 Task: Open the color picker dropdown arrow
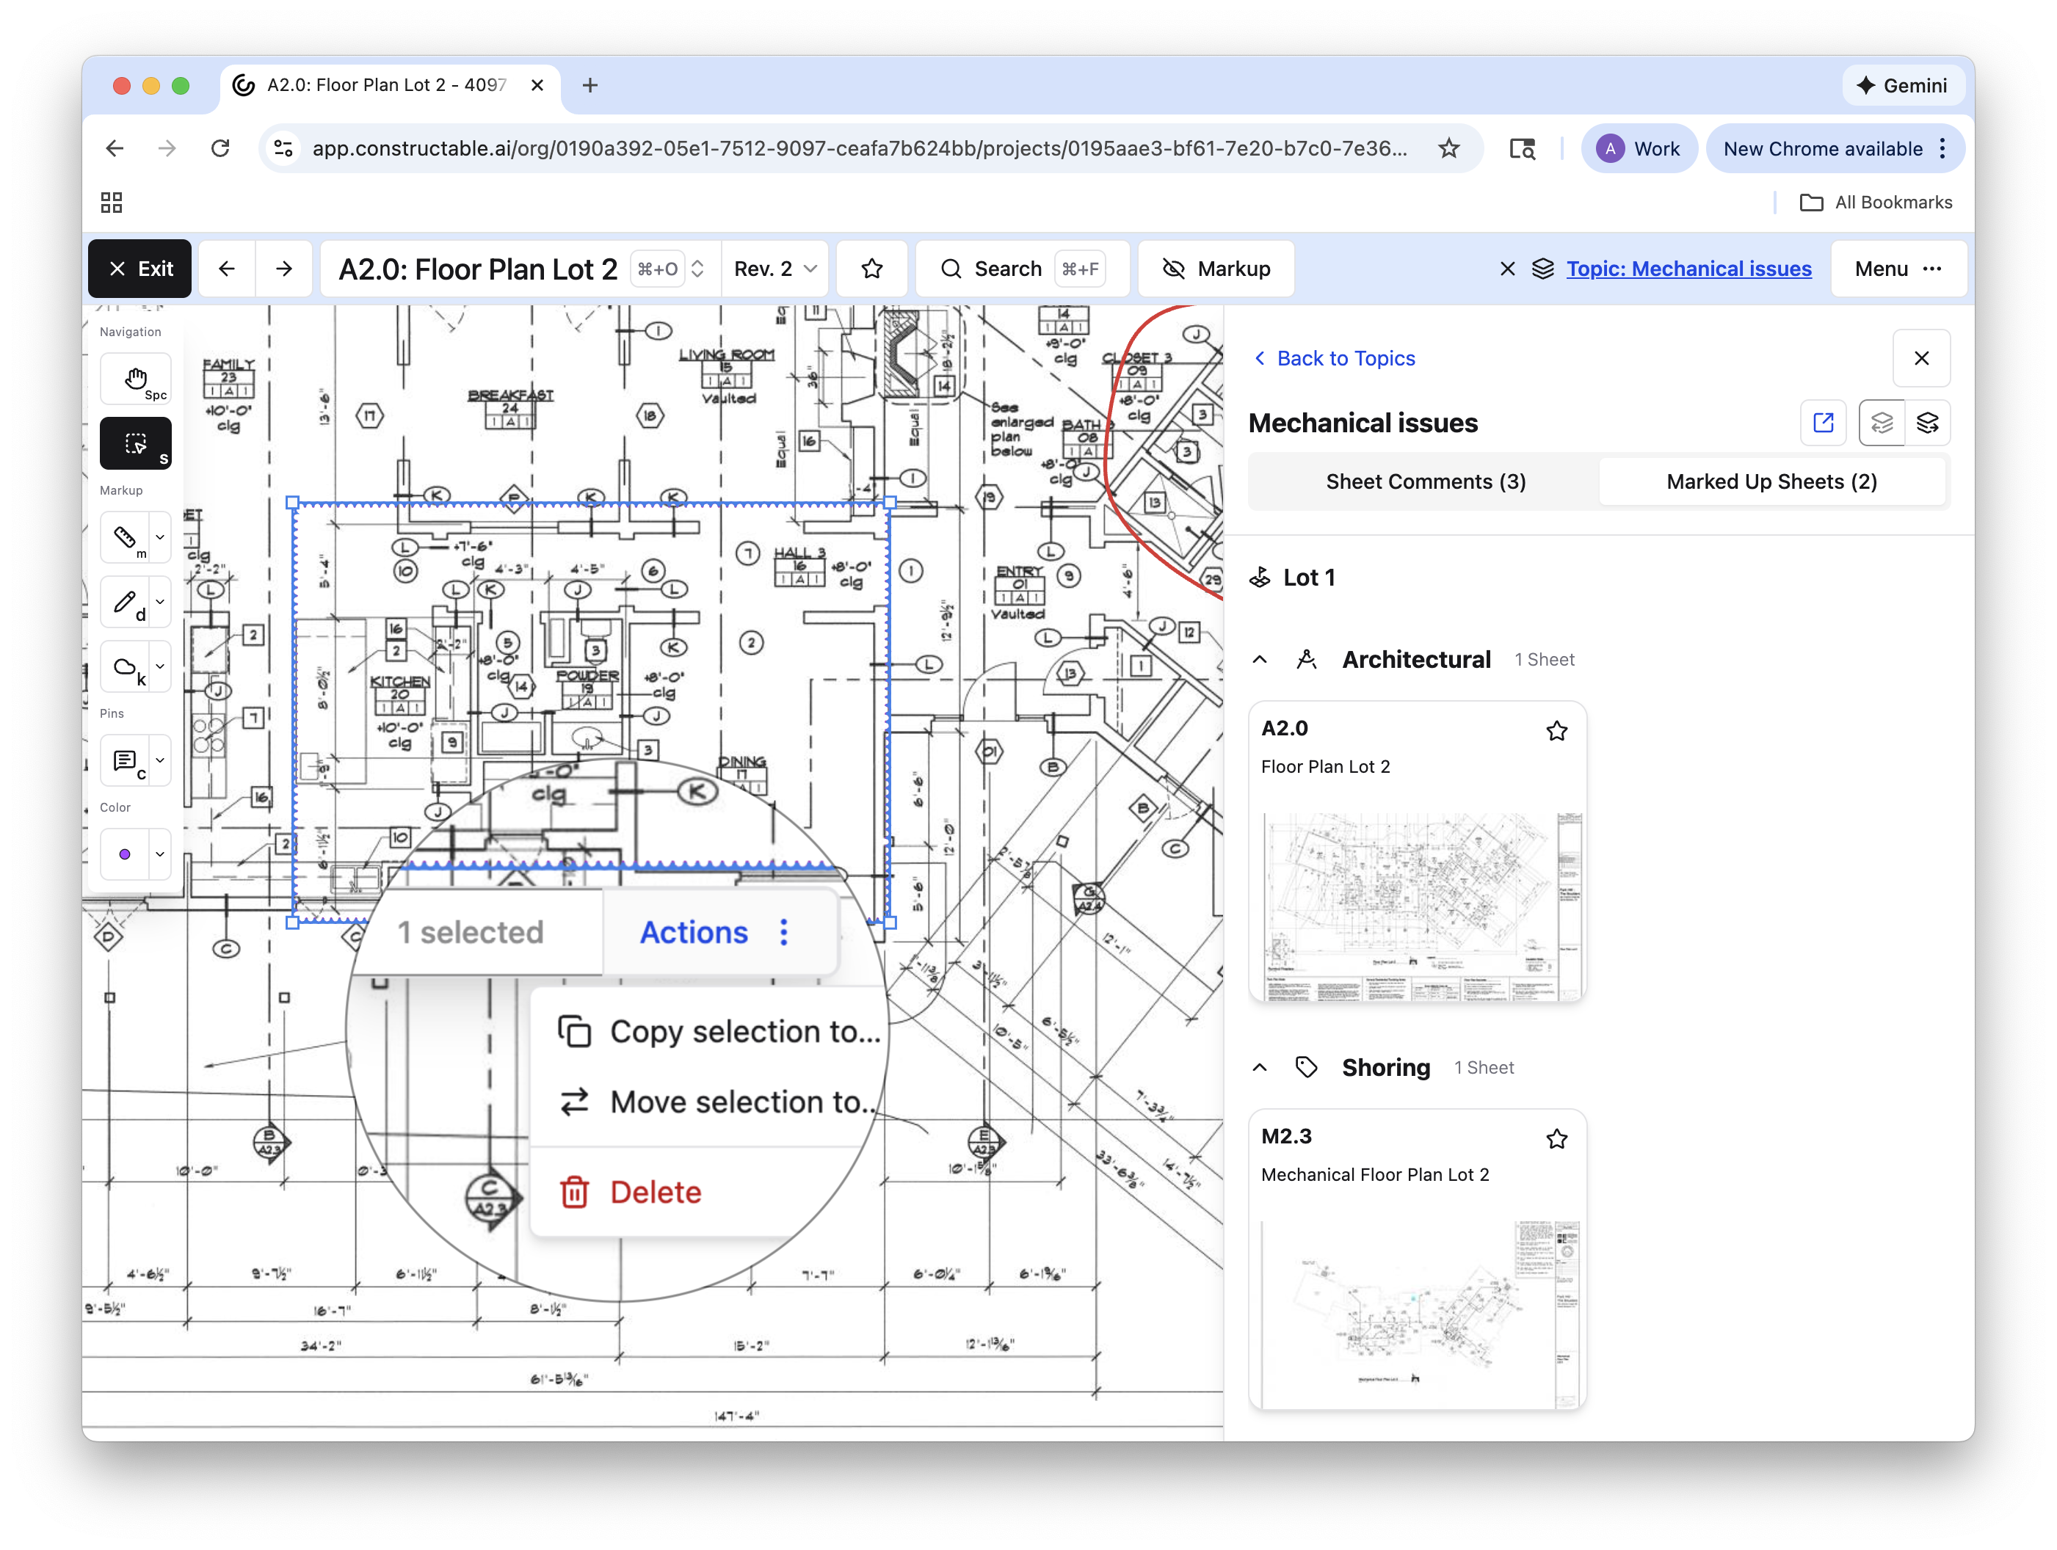(x=160, y=854)
